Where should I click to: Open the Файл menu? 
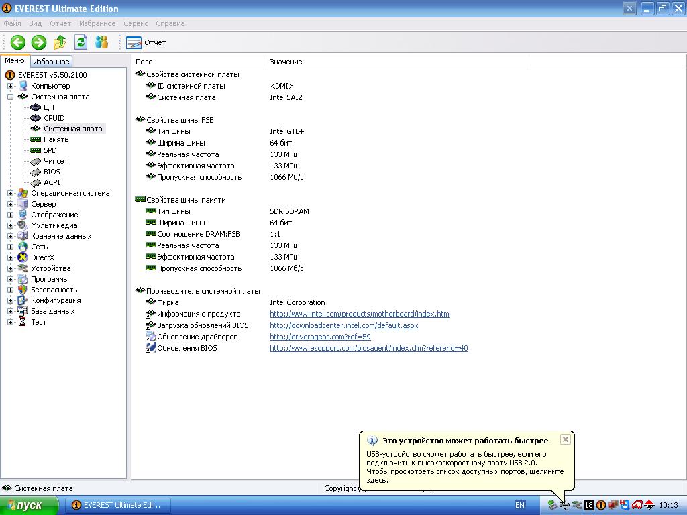click(x=12, y=23)
